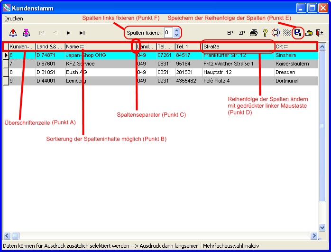This screenshot has height=252, width=331.
Task: Decrease Spalten fixieren value with down arrow
Action: (x=176, y=35)
